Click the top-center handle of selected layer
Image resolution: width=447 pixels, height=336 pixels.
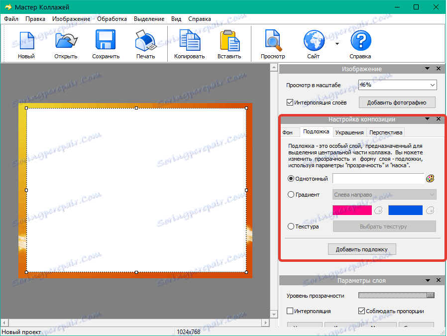[136, 108]
